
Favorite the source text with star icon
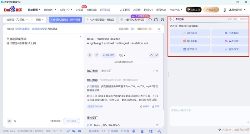[x=15, y=121]
